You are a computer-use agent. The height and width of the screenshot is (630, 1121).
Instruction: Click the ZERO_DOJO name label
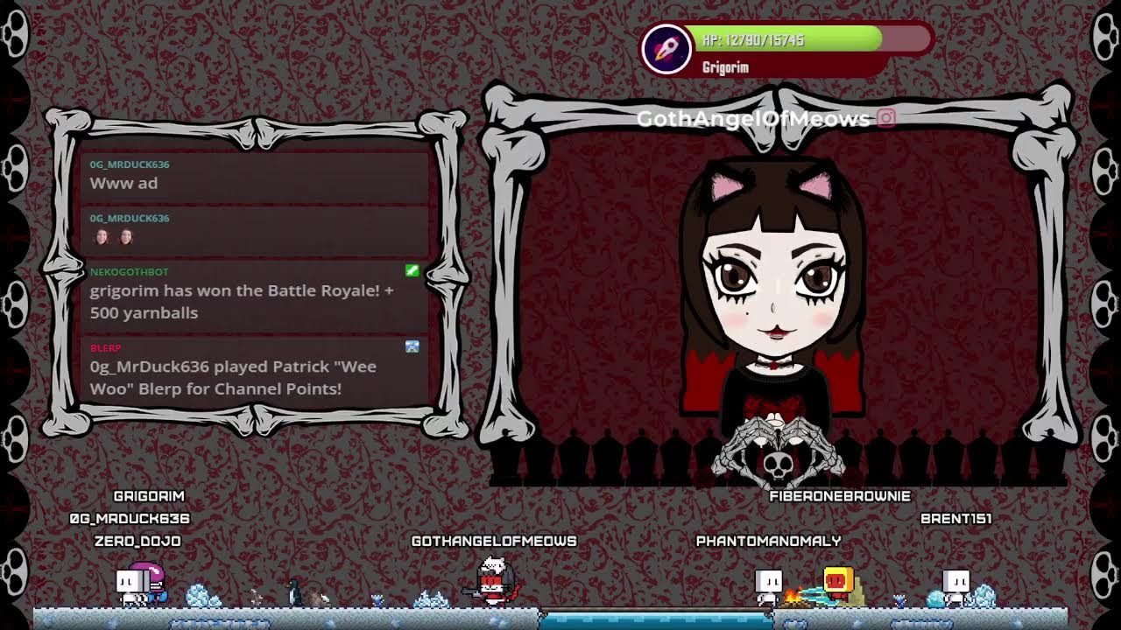click(x=137, y=542)
